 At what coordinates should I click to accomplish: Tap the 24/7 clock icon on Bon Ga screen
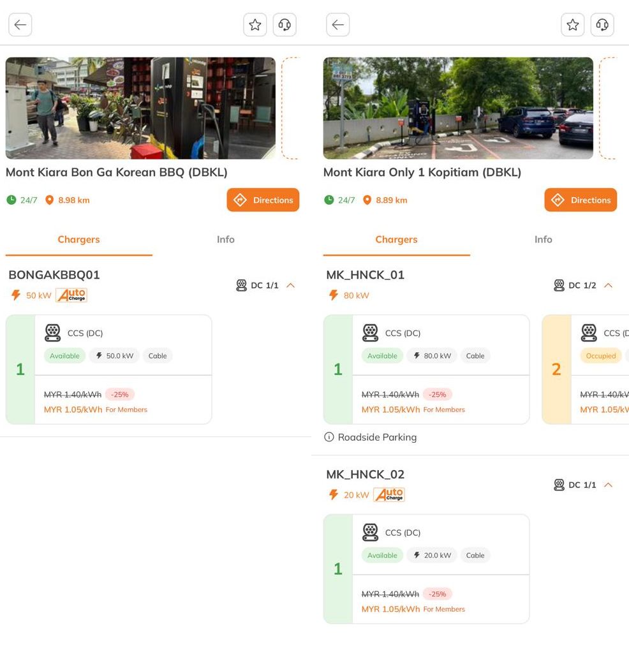coord(11,200)
